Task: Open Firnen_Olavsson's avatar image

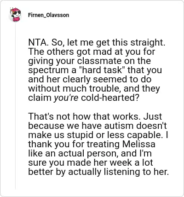Action: coord(15,15)
